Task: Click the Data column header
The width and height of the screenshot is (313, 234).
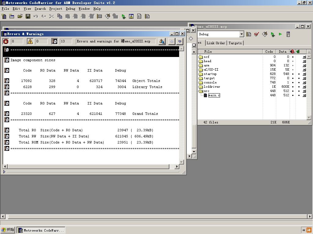Action: 283,51
